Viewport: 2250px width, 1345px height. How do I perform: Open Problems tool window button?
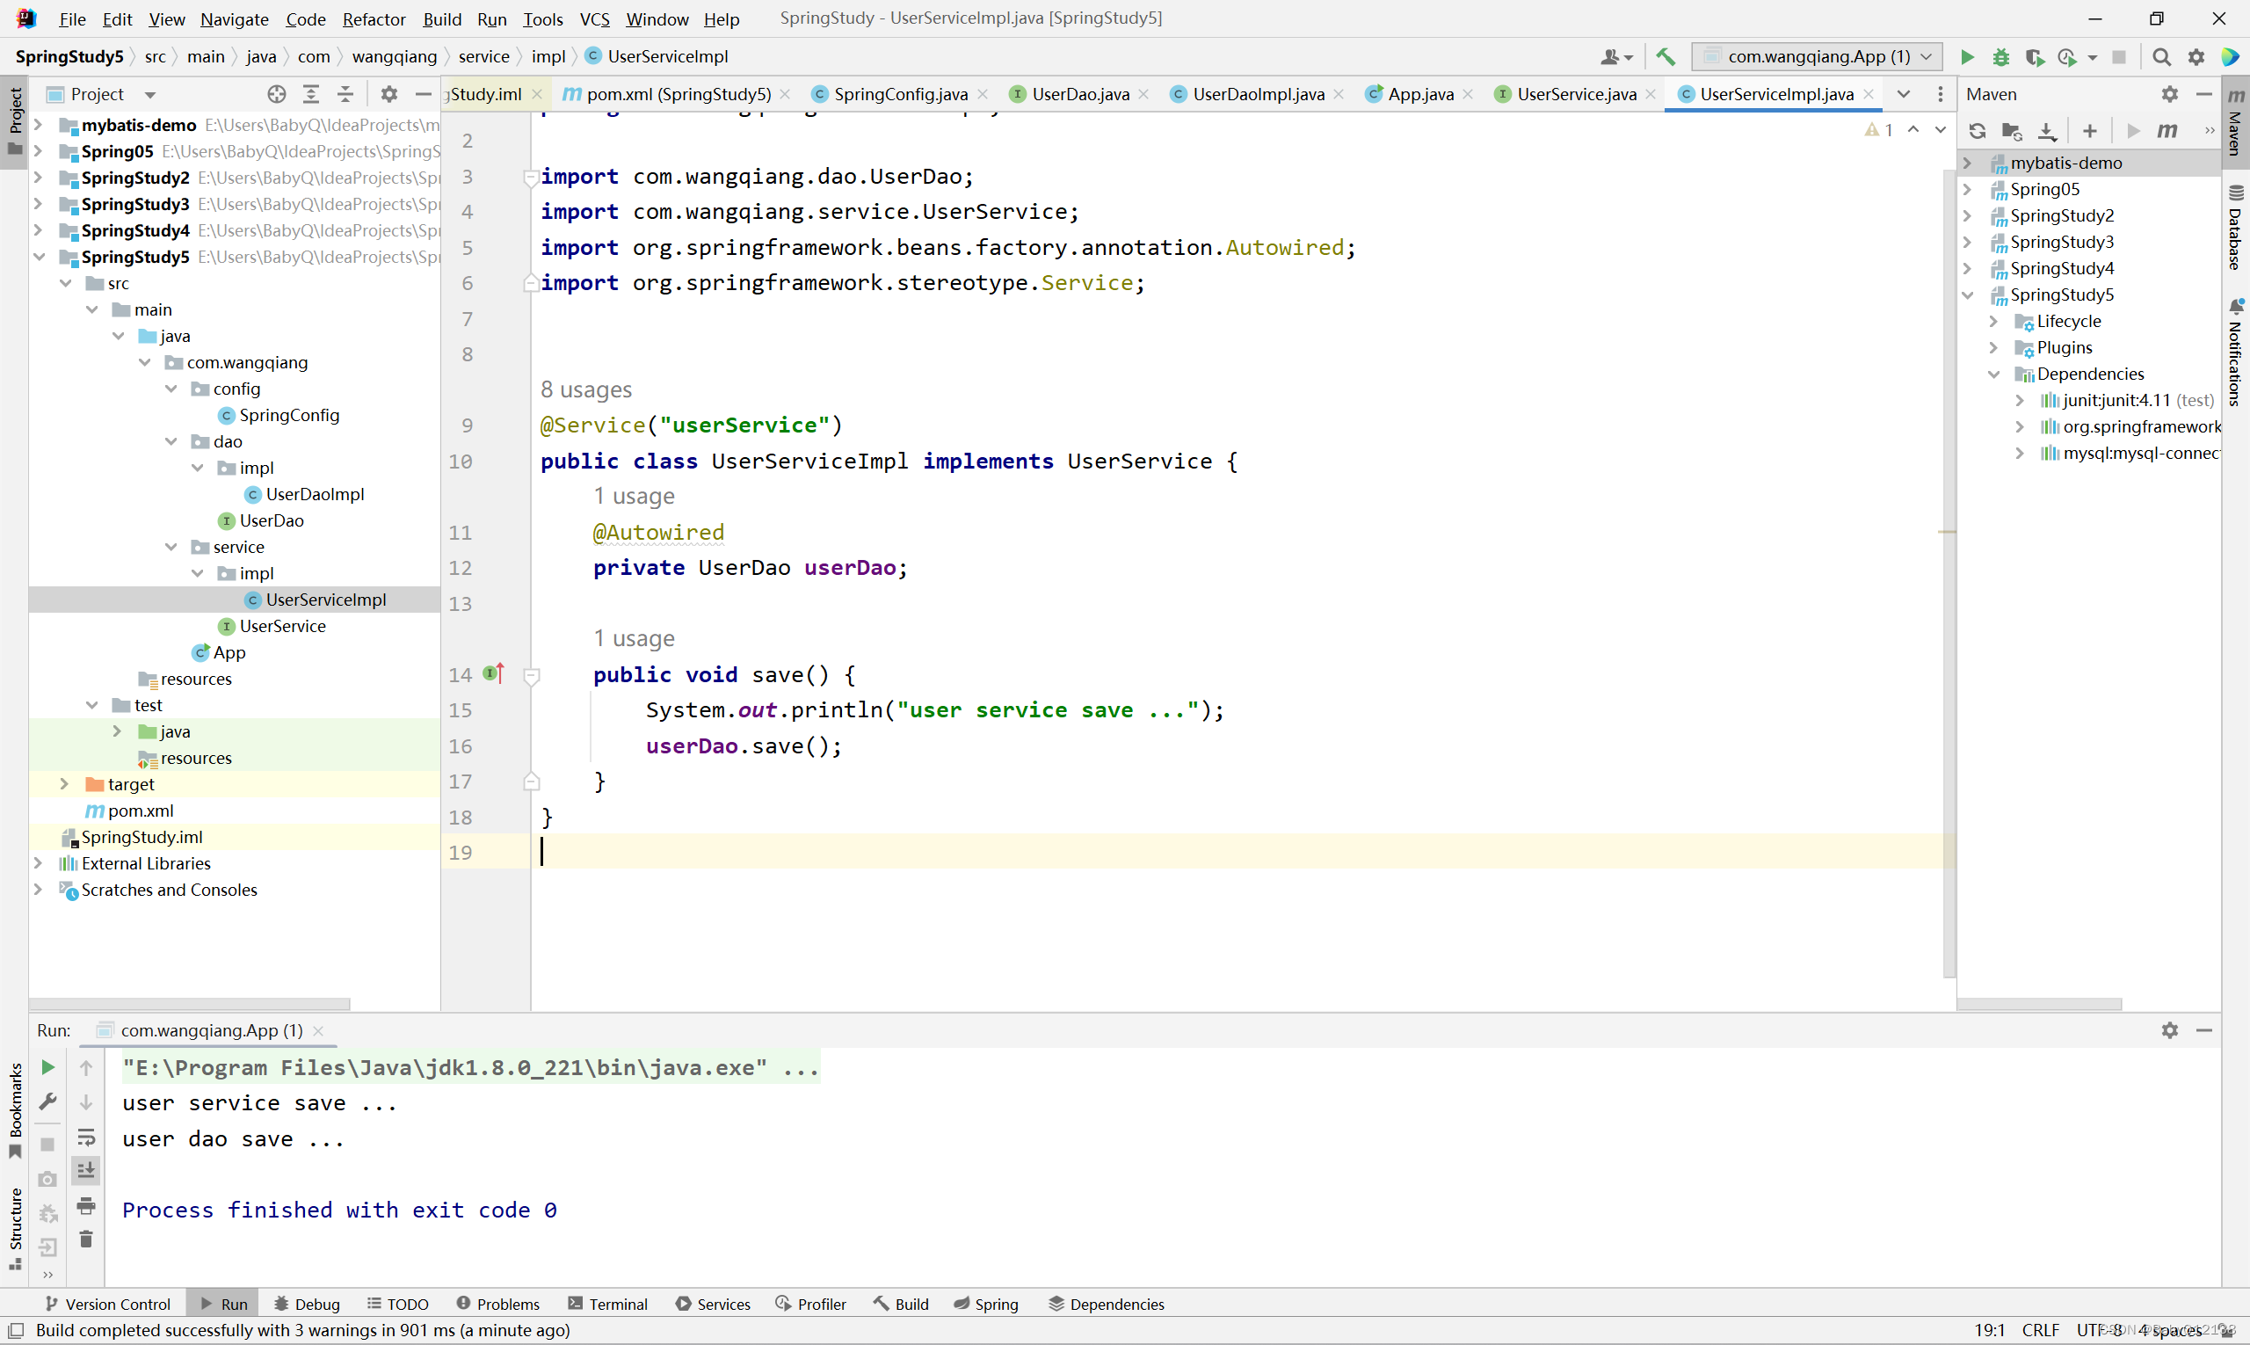[x=497, y=1304]
